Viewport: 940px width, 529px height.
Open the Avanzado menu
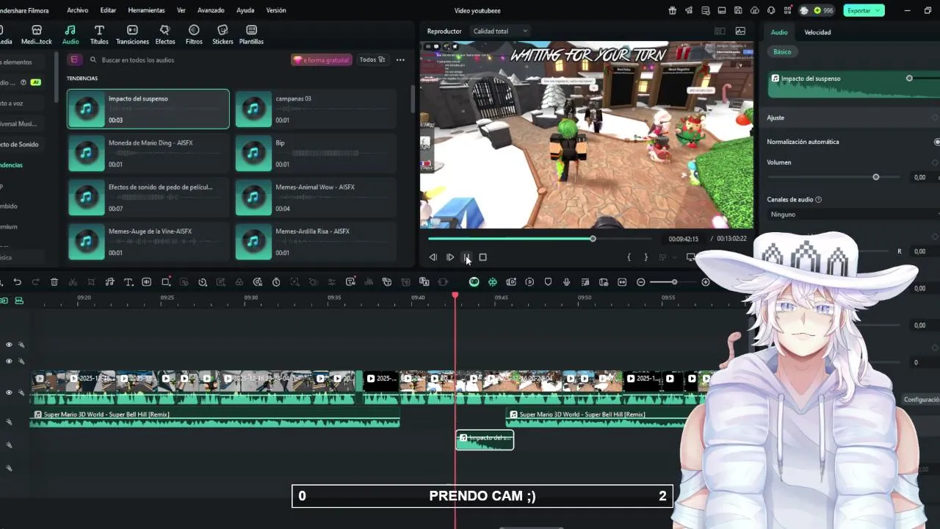coord(211,10)
